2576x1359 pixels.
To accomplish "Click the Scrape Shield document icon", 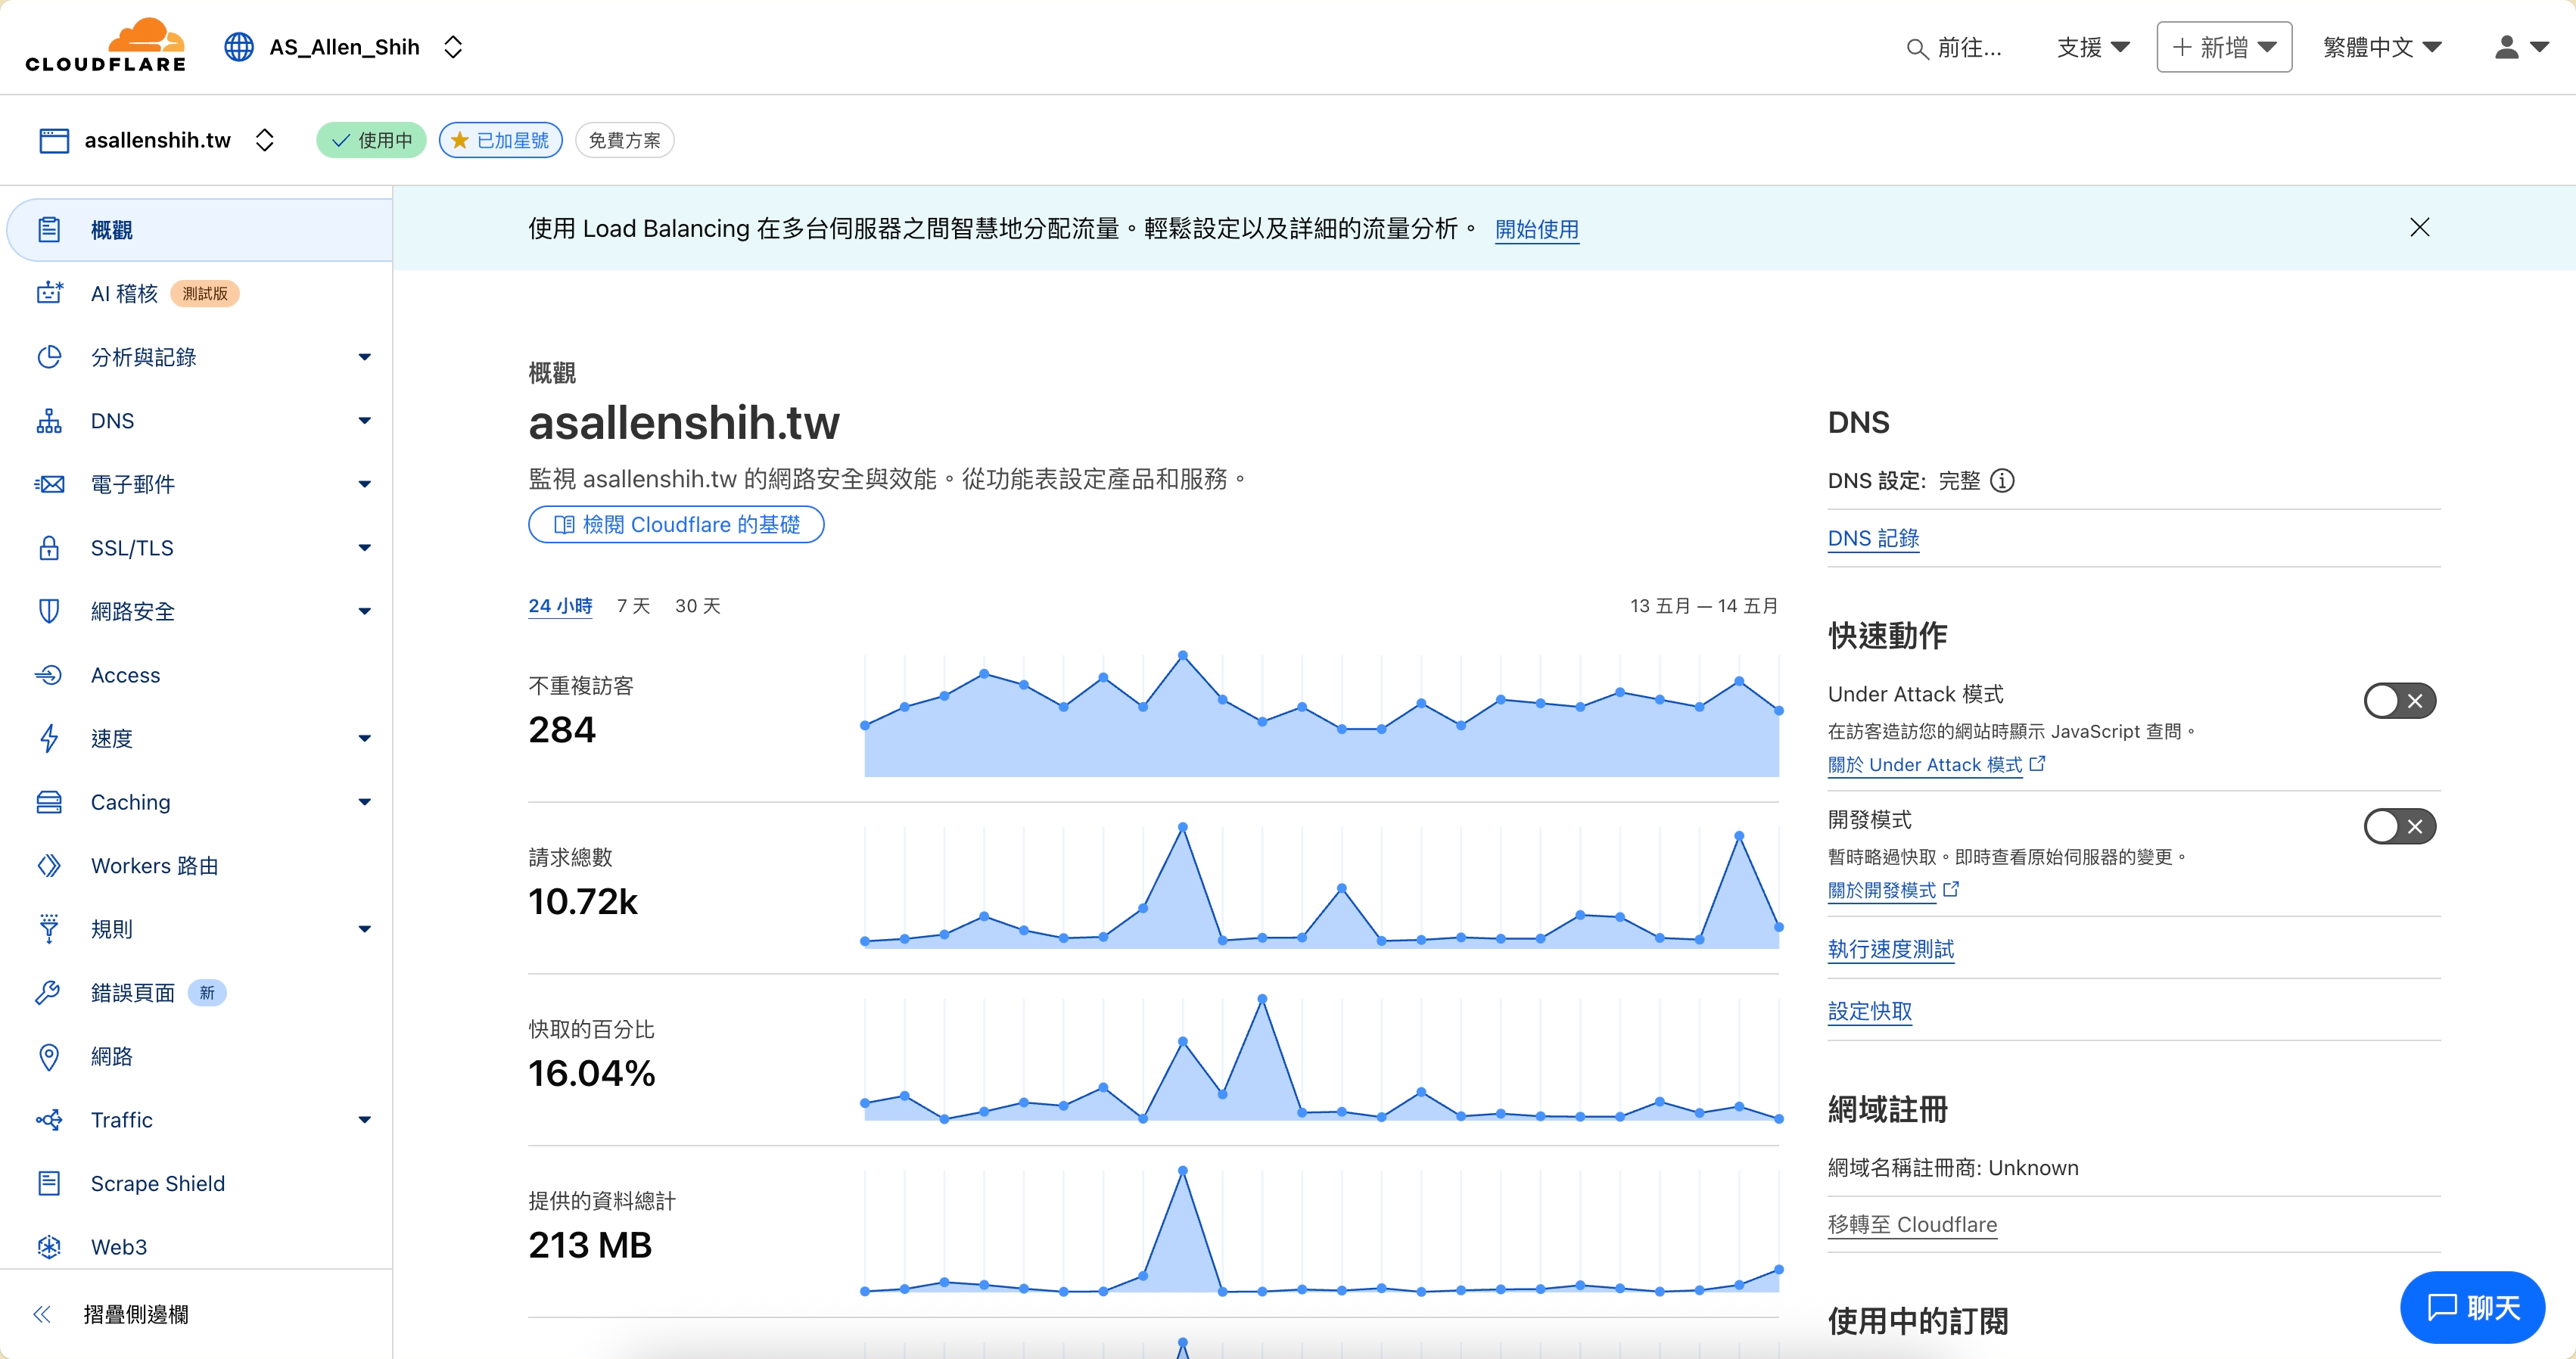I will (x=49, y=1183).
